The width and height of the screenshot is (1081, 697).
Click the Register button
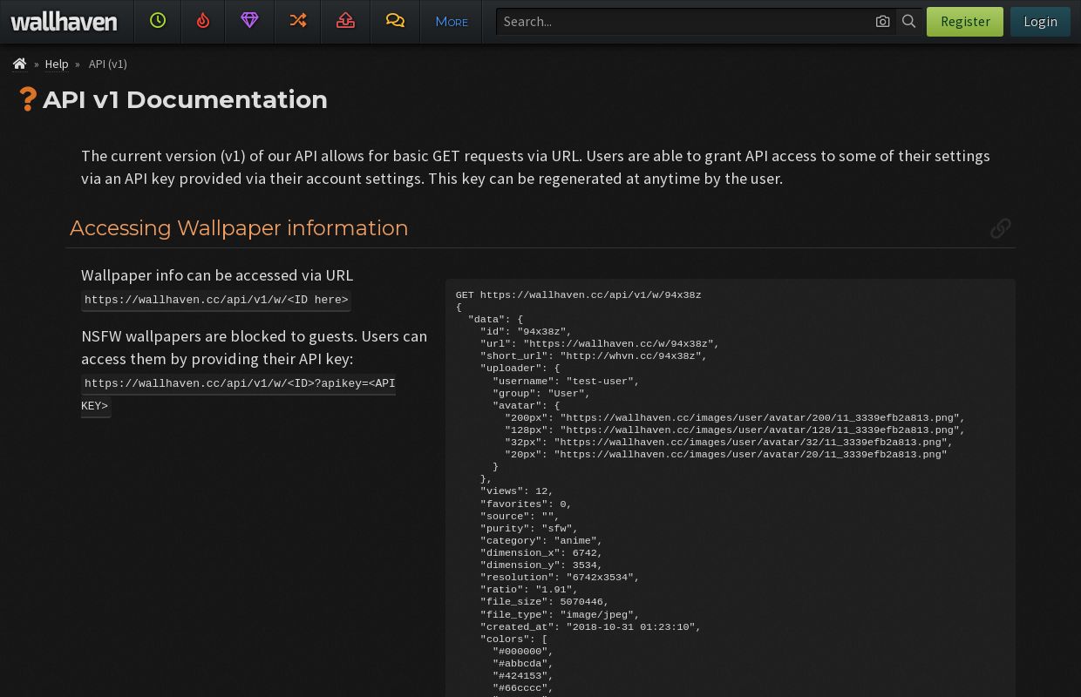965,22
